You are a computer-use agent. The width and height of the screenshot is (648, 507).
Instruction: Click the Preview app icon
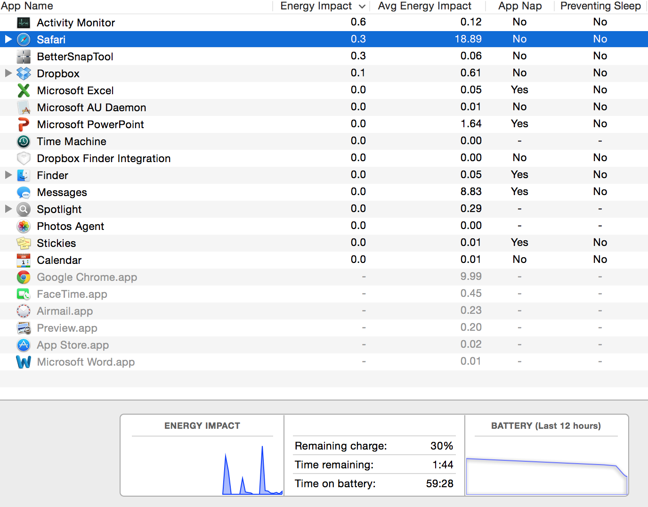24,328
